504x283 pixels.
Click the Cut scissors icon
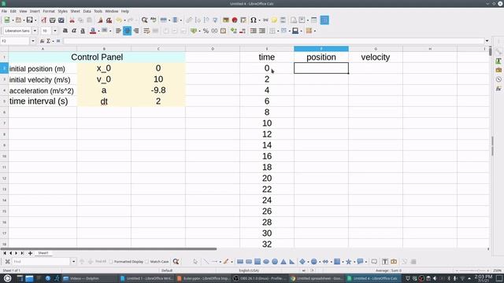[72, 20]
